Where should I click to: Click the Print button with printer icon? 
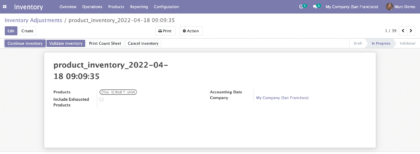pyautogui.click(x=165, y=31)
